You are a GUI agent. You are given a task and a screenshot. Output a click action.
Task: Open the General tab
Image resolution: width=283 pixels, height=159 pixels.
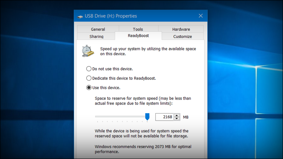coord(98,29)
